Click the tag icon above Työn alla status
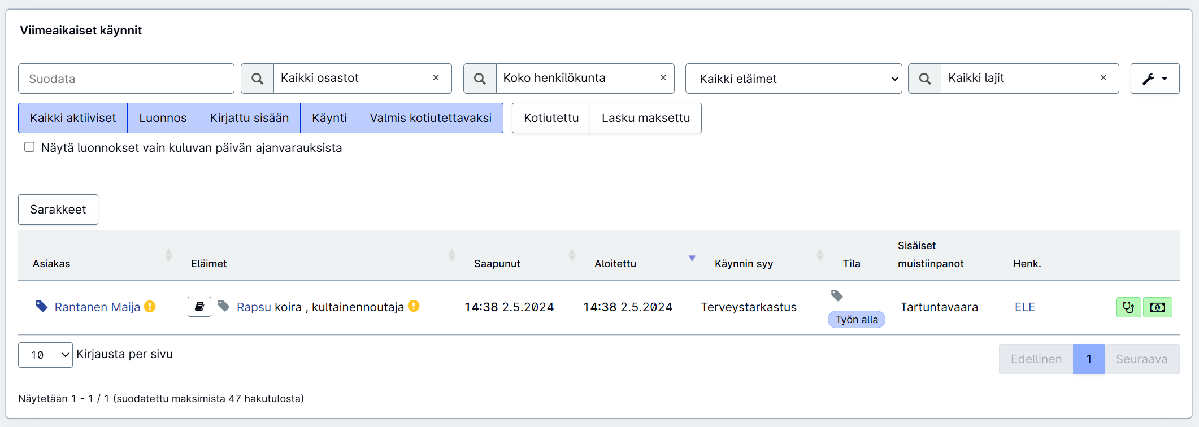1199x427 pixels. point(837,295)
